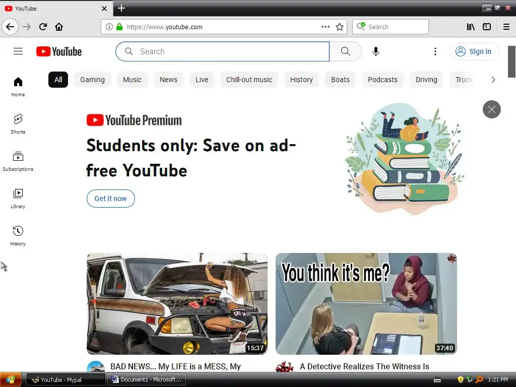Open 'BAD NEWS... My LIFE is a MESS' title
Image resolution: width=516 pixels, height=387 pixels.
tap(176, 366)
